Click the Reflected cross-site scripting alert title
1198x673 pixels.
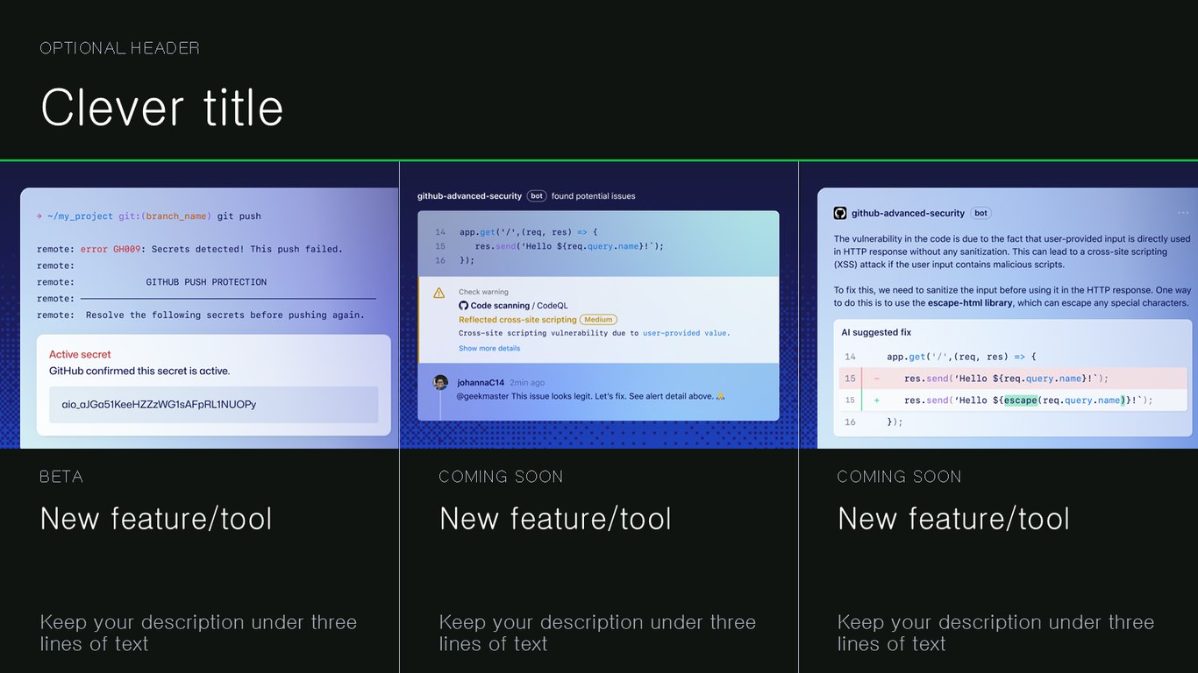coord(517,320)
